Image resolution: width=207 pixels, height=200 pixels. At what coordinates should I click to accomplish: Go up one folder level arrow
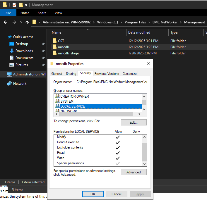(x=27, y=22)
